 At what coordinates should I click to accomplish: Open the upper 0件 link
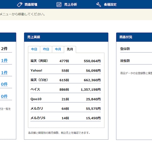coord(4,84)
